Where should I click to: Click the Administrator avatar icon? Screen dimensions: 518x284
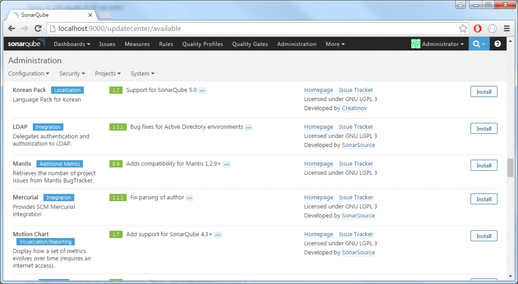pos(416,43)
